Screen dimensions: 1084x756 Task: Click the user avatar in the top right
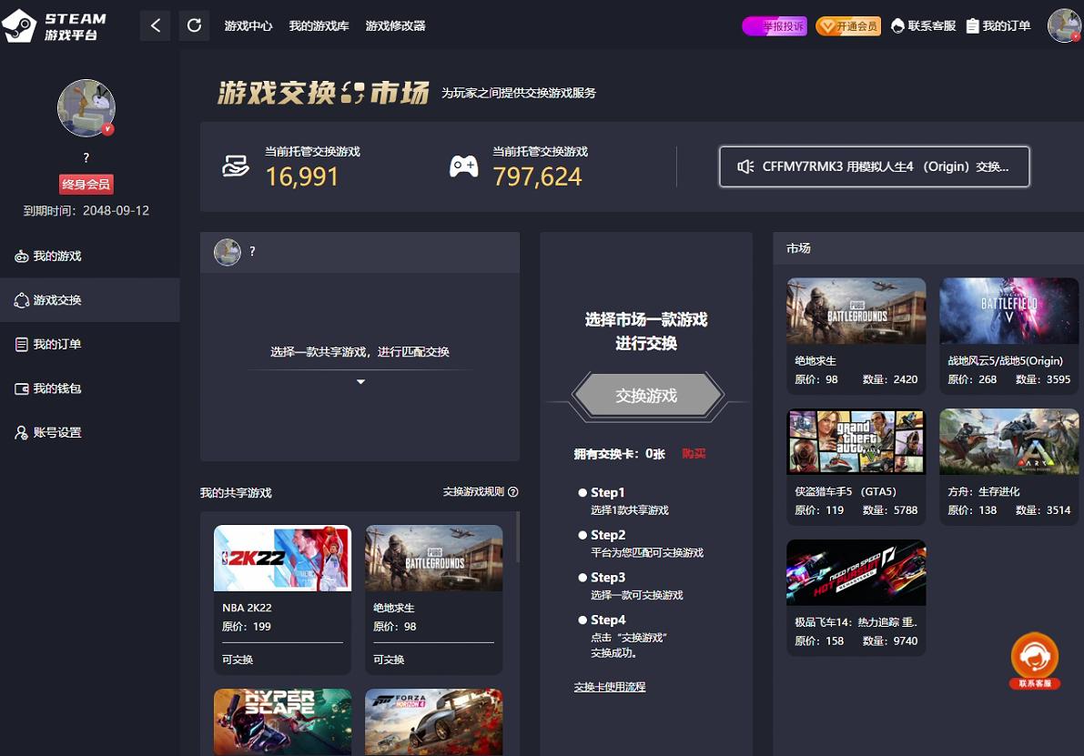click(x=1065, y=25)
